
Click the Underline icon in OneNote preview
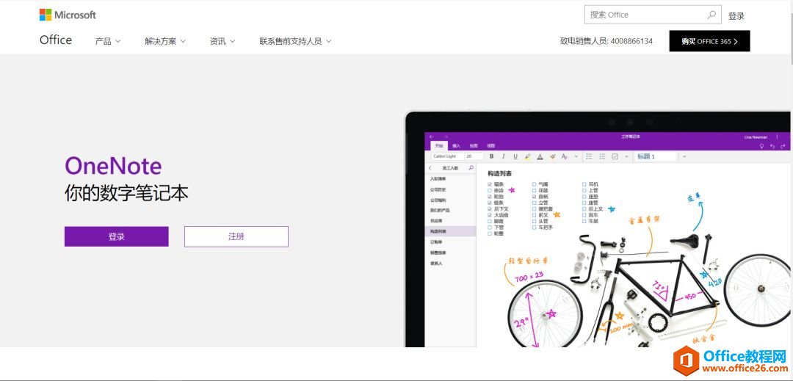coord(515,156)
